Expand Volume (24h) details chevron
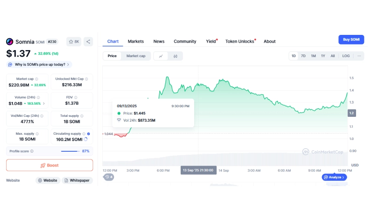Viewport: 370px width, 218px height. (x=44, y=103)
